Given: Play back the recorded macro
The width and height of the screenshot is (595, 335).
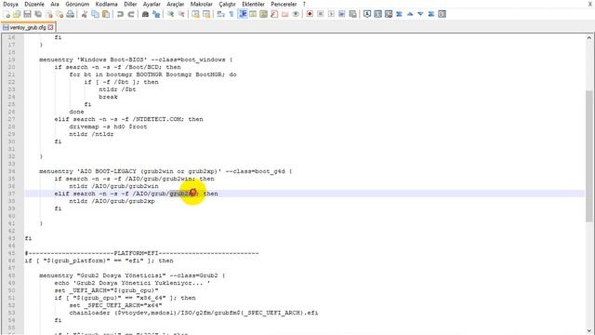Looking at the screenshot, I should click(x=331, y=14).
